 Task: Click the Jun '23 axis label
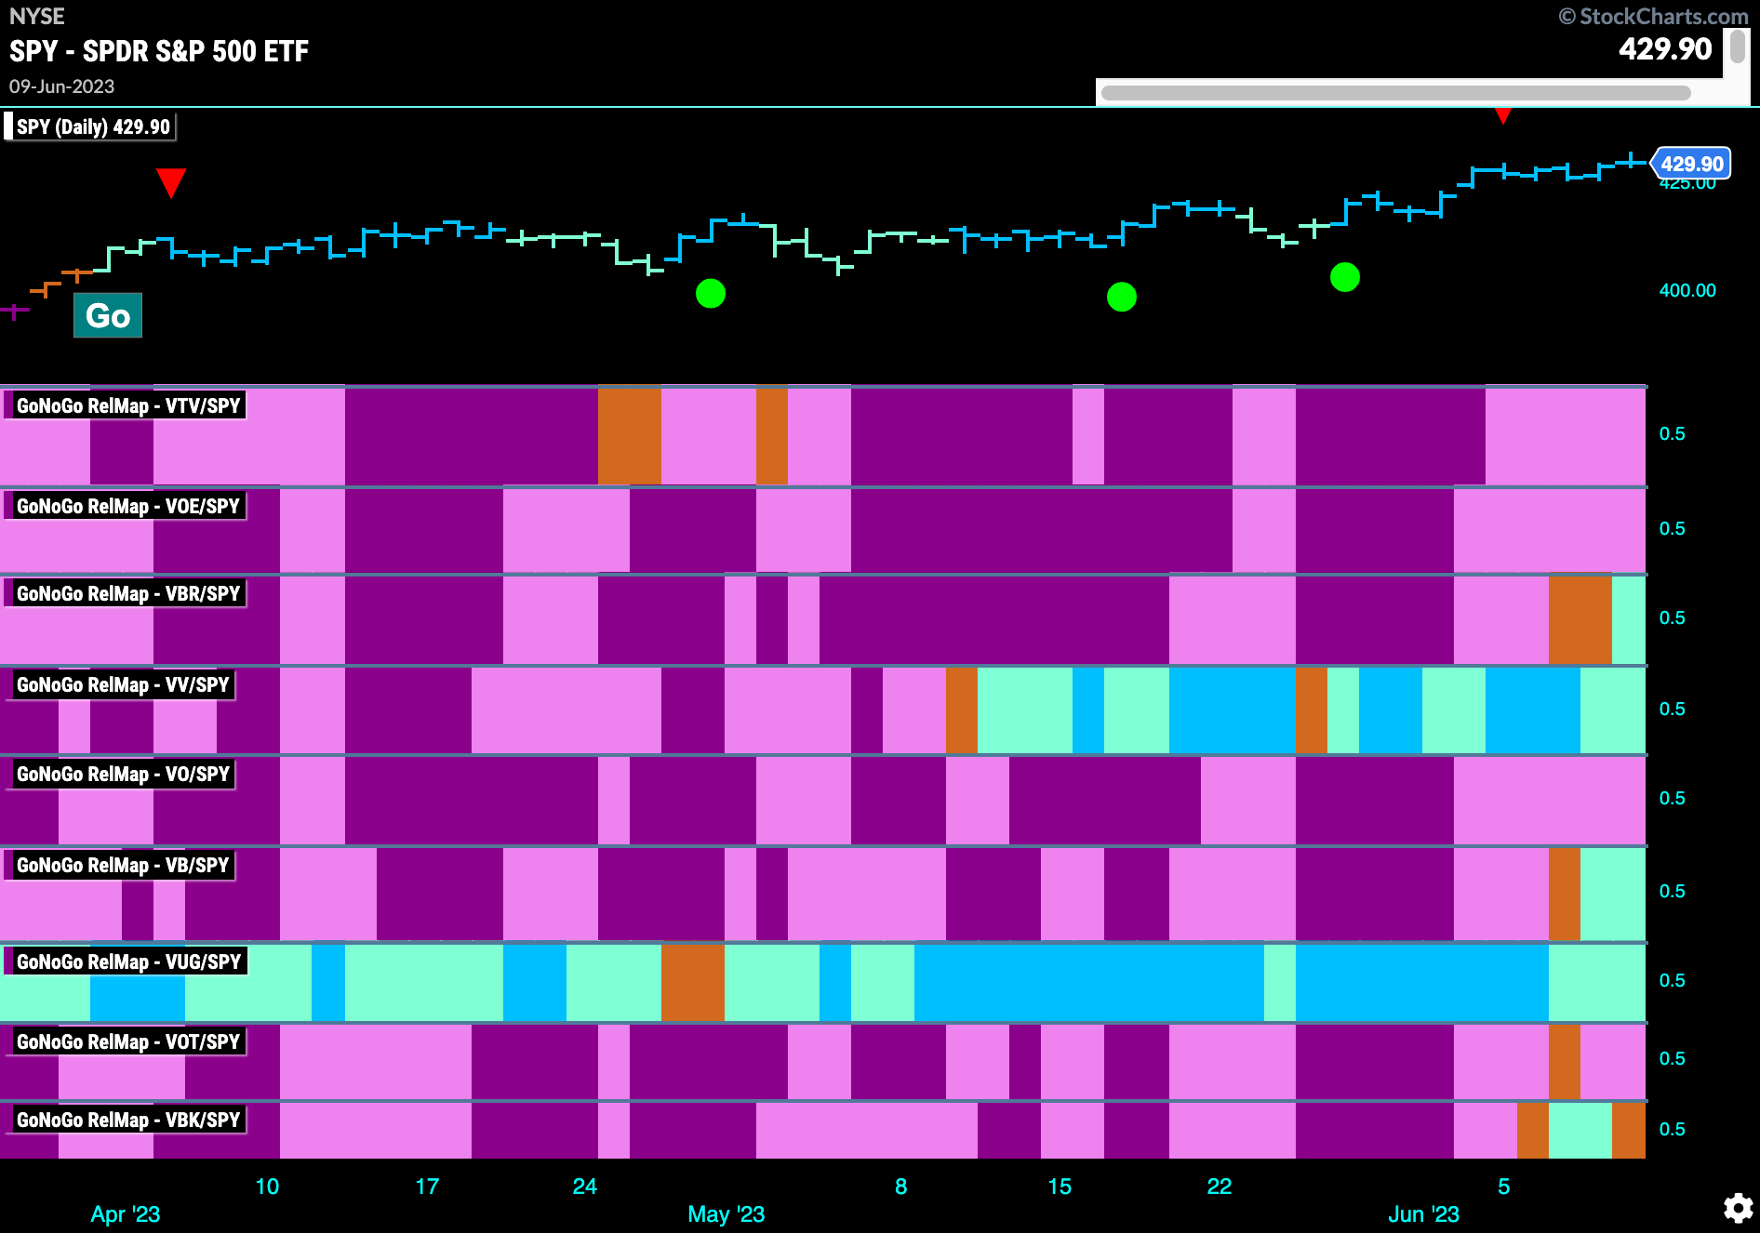[1423, 1214]
